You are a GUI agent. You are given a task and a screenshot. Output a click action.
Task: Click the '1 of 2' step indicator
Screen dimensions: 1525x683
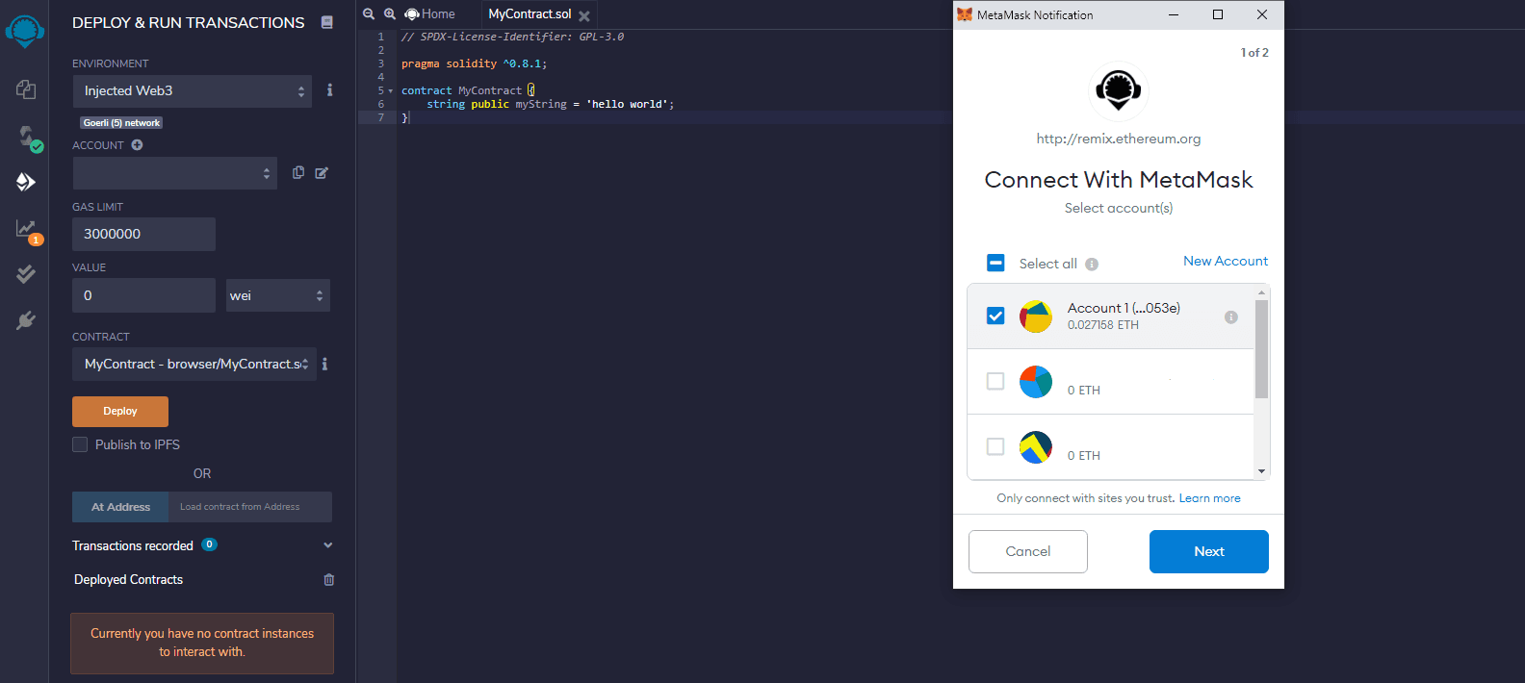click(x=1254, y=53)
